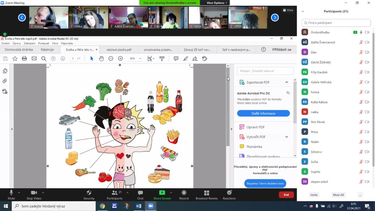Click the zoom out minus icon
375x211 pixels.
(x=111, y=59)
